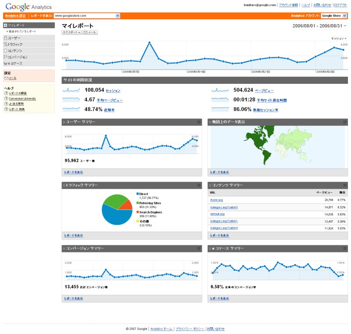Remove the e コマース サマリー widget
This screenshot has width=351, height=334.
tap(344, 248)
